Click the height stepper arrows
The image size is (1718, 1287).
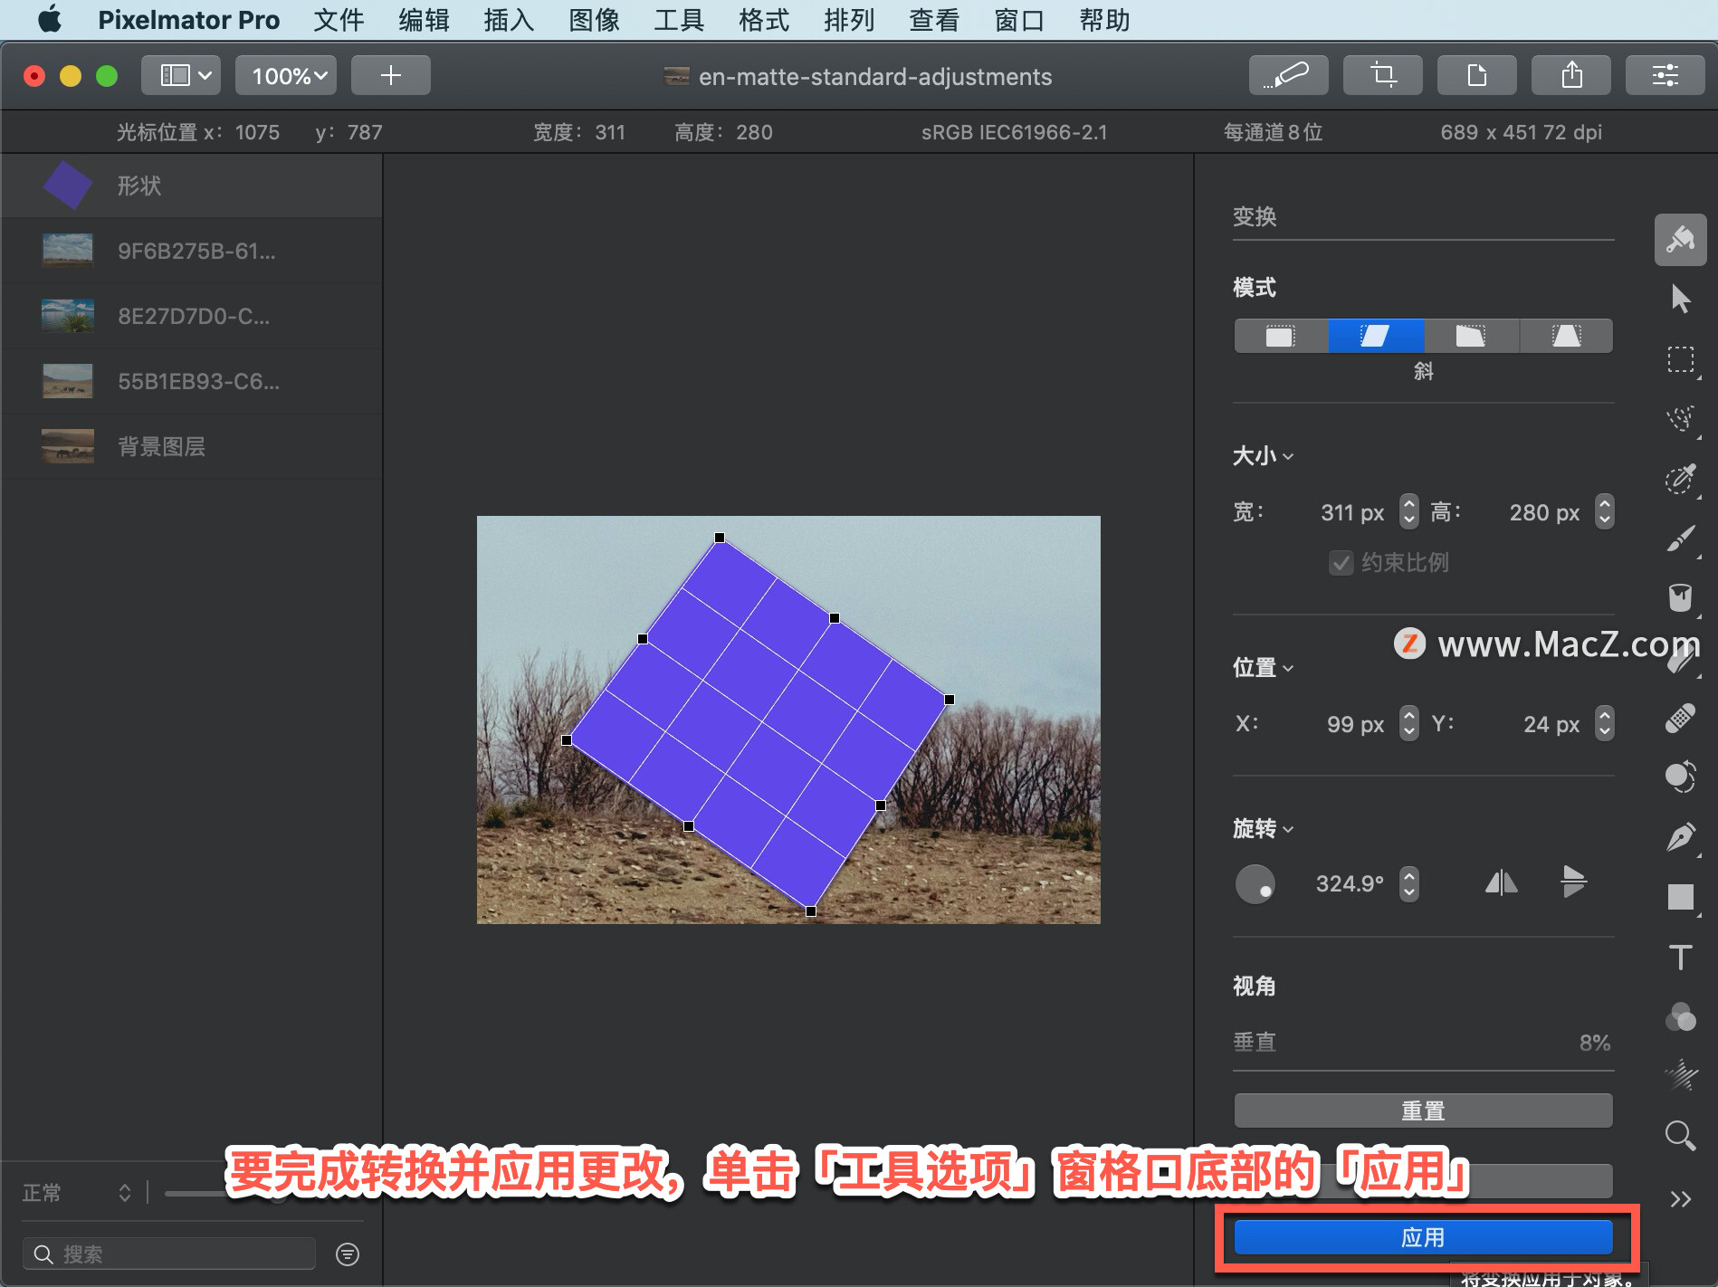click(1604, 512)
